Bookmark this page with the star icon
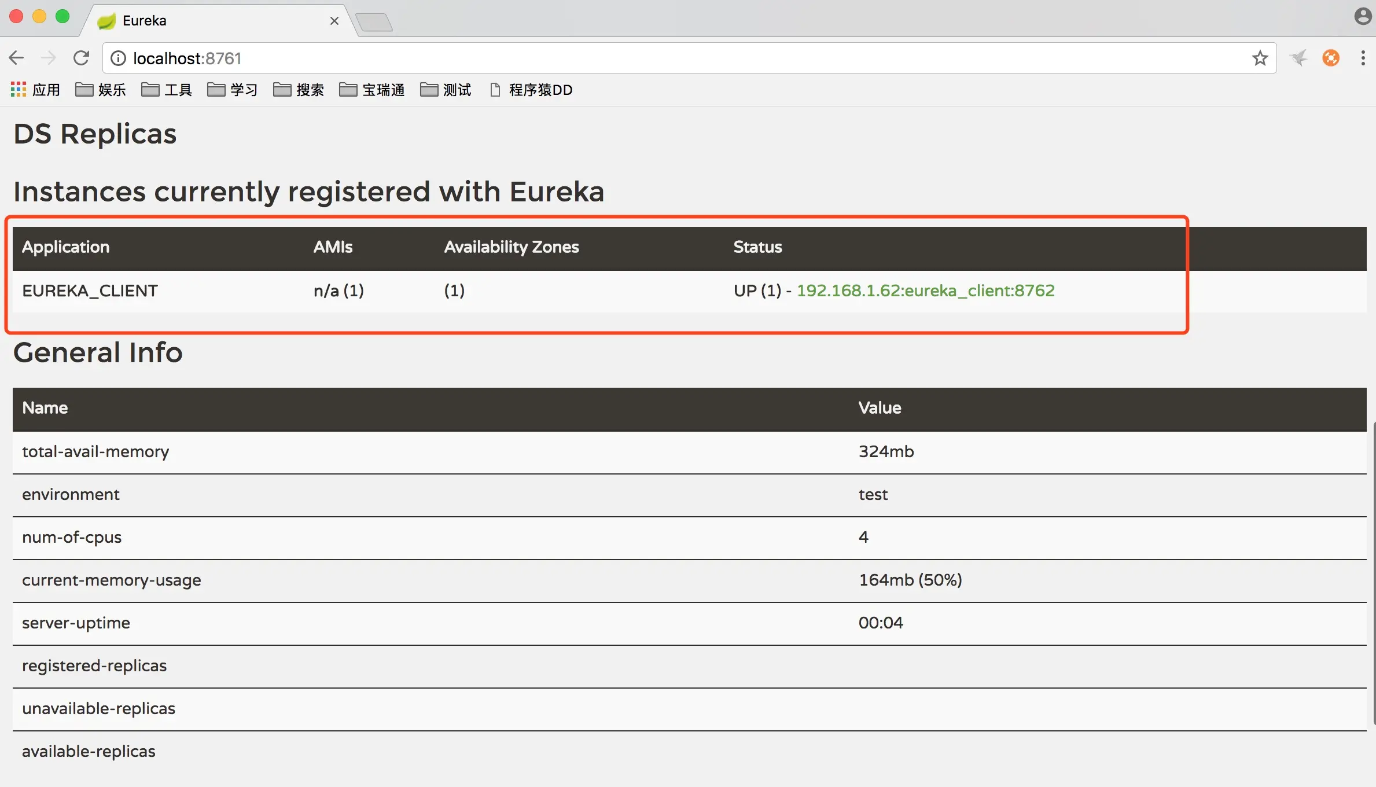Screen dimensions: 1376x787 1260,58
